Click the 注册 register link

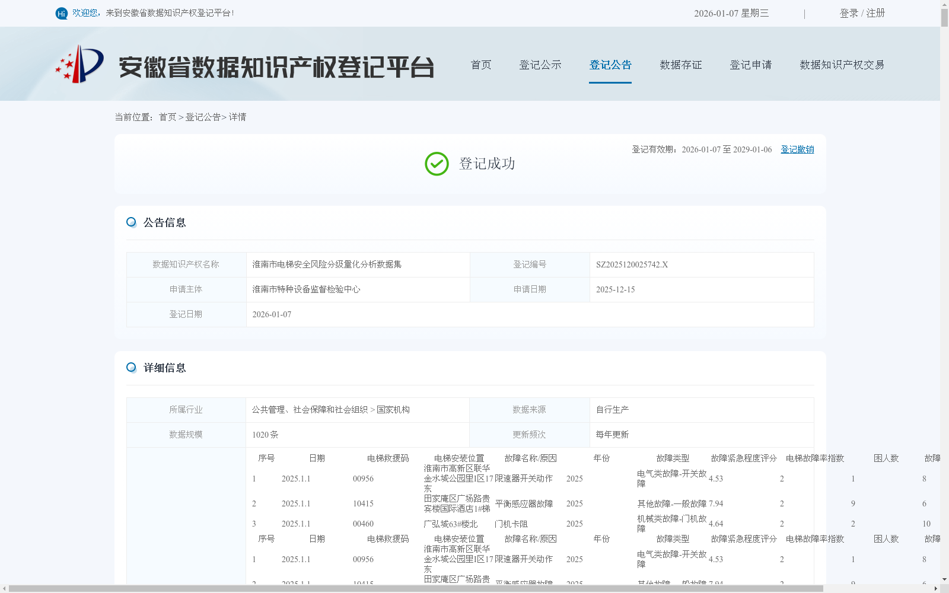875,13
